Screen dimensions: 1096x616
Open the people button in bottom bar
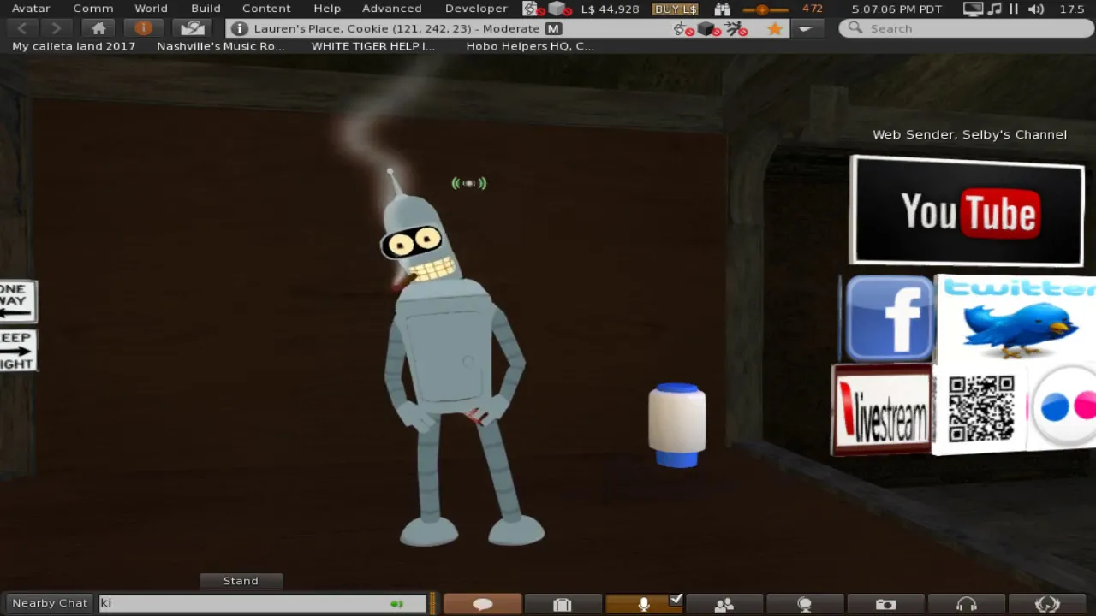[724, 604]
